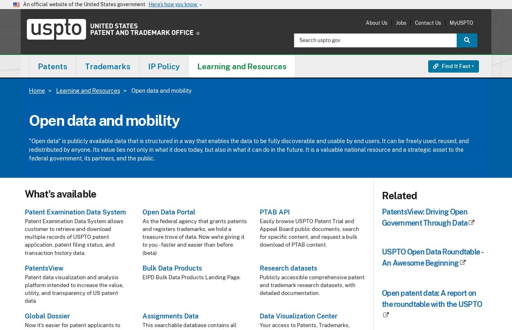Open MyUSPTO link
This screenshot has height=330, width=512.
pyautogui.click(x=461, y=23)
